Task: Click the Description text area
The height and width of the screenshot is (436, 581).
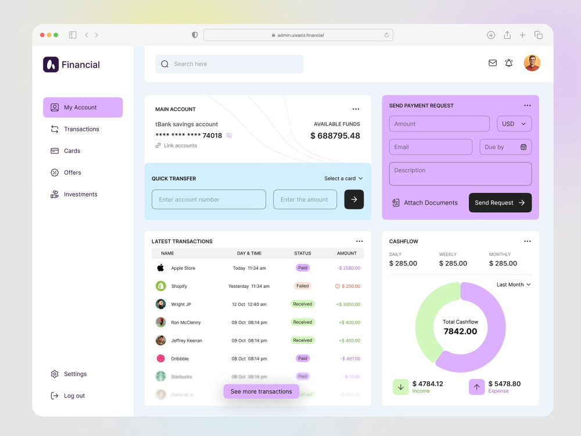Action: point(460,174)
